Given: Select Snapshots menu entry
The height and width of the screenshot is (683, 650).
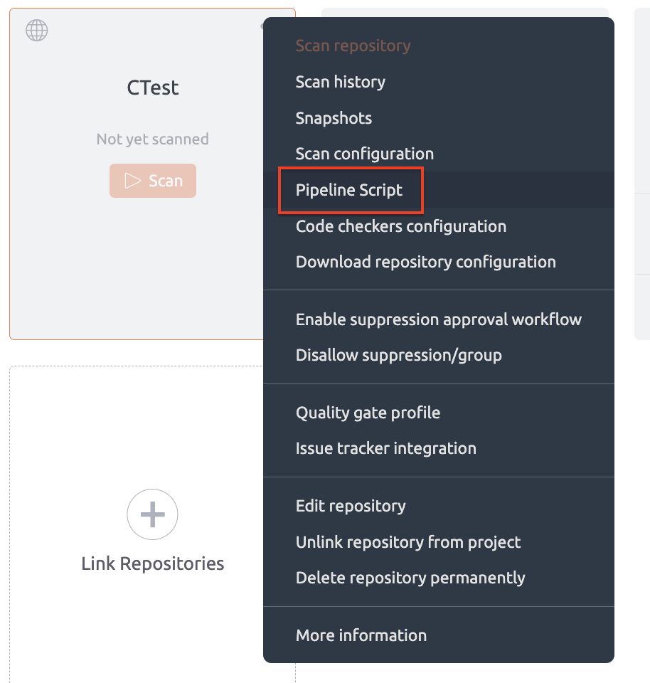Looking at the screenshot, I should click(x=334, y=118).
